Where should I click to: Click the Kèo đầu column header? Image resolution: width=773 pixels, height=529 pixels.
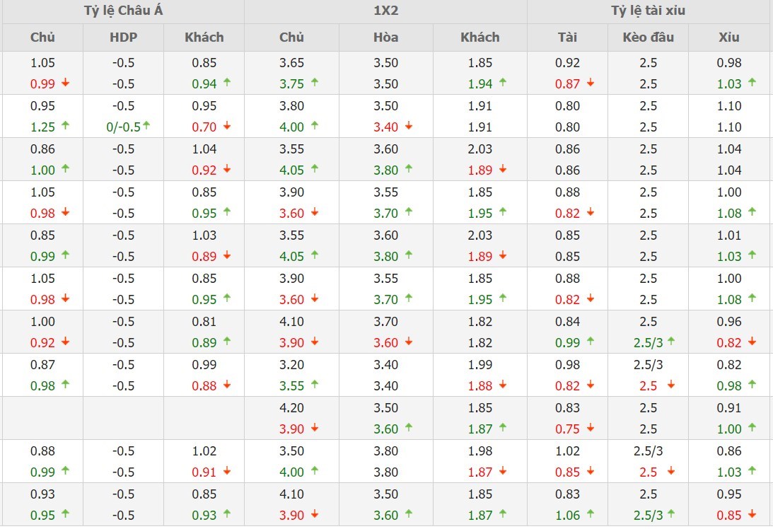(x=648, y=37)
